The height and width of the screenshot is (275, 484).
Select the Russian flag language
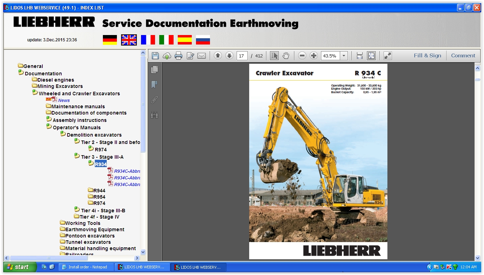click(x=203, y=40)
